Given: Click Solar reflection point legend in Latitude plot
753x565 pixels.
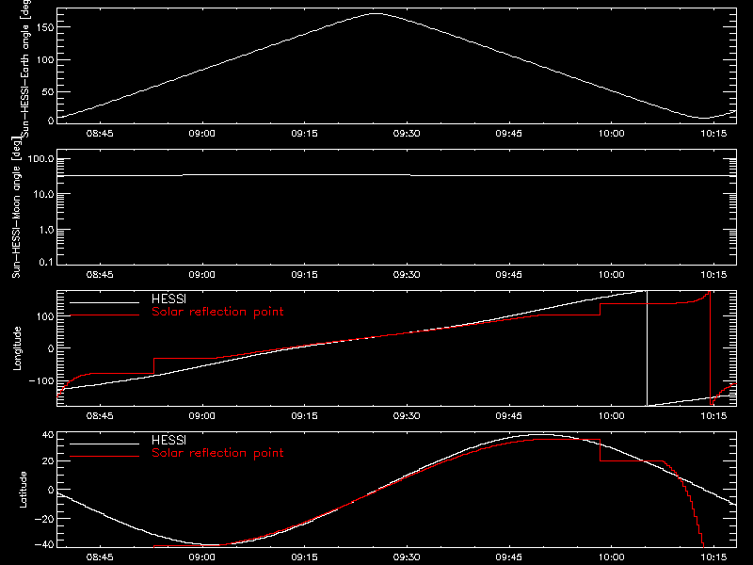Looking at the screenshot, I should point(217,453).
